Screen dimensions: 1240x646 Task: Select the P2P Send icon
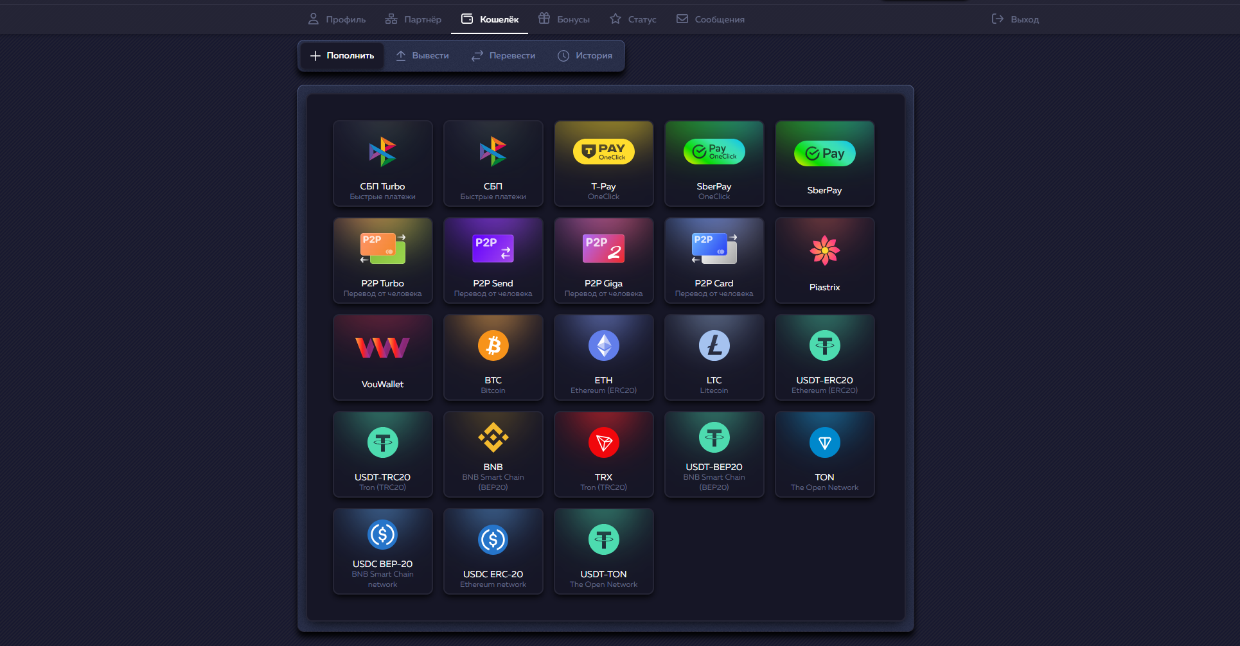493,249
